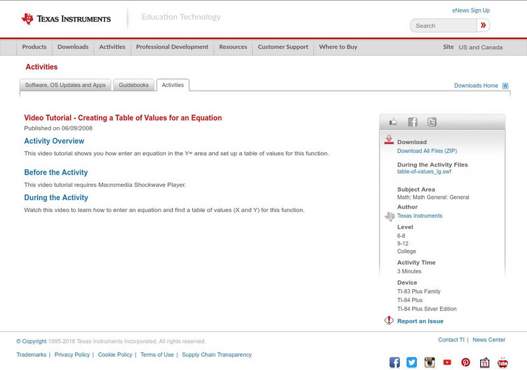Viewport: 527px width, 370px height.
Task: Click the During the Activity heading
Action: point(56,198)
